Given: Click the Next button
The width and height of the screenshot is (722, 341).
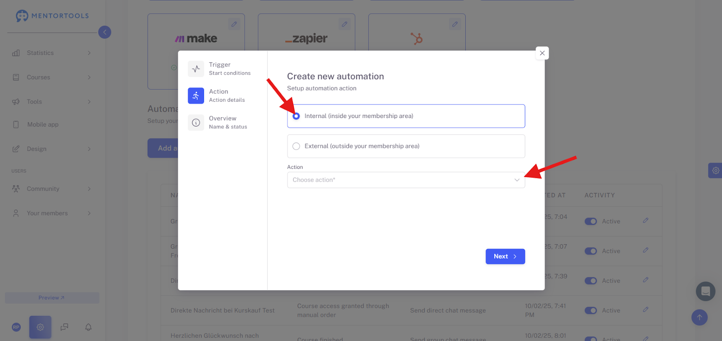Looking at the screenshot, I should [505, 256].
